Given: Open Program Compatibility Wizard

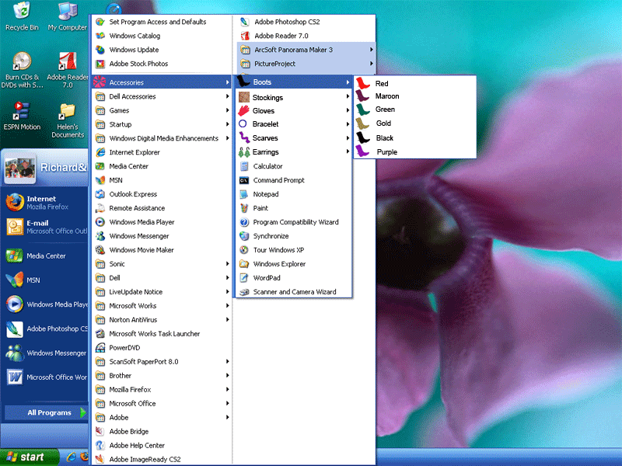Looking at the screenshot, I should pyautogui.click(x=294, y=222).
